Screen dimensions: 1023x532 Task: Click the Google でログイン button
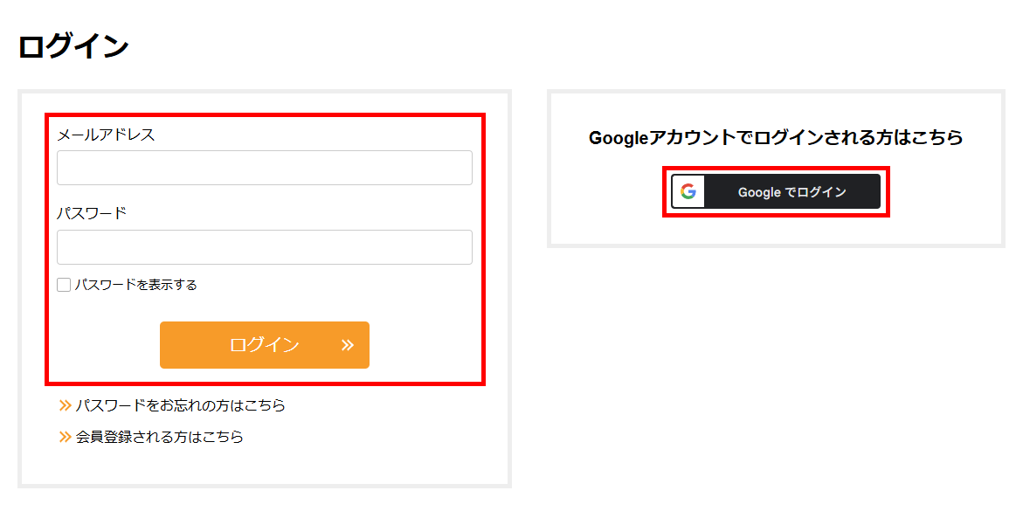[776, 191]
